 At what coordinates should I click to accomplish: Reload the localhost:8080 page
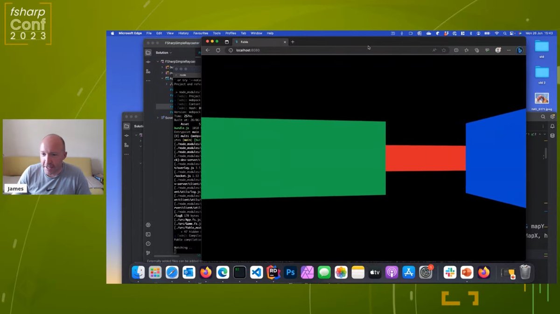[218, 50]
